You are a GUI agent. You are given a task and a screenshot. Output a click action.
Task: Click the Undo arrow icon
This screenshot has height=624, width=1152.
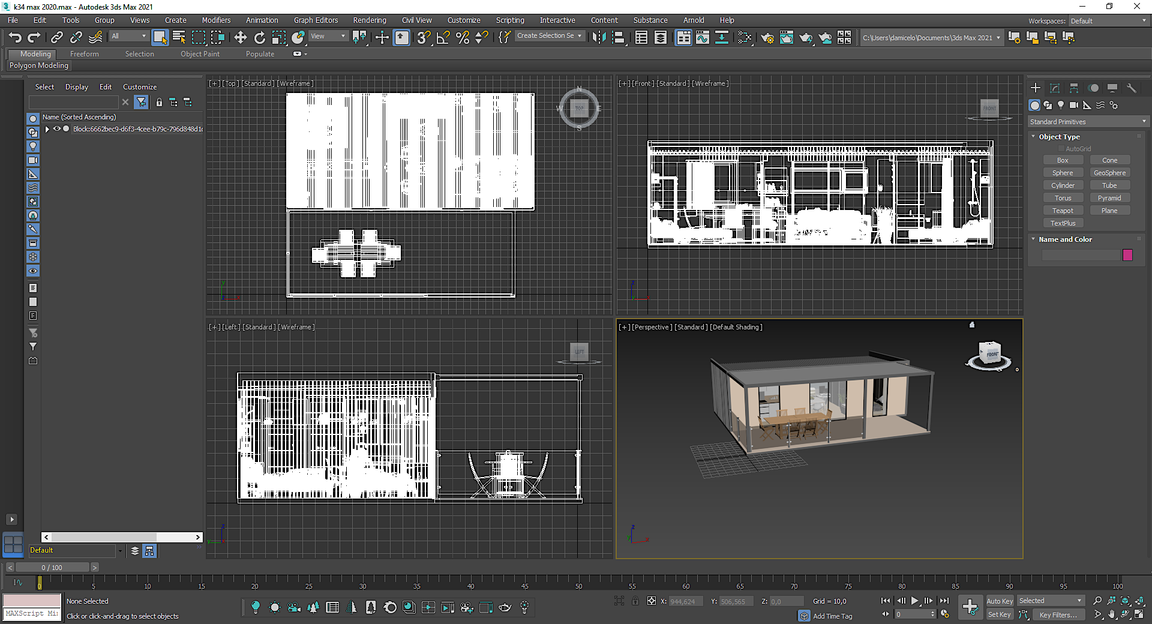click(x=15, y=38)
